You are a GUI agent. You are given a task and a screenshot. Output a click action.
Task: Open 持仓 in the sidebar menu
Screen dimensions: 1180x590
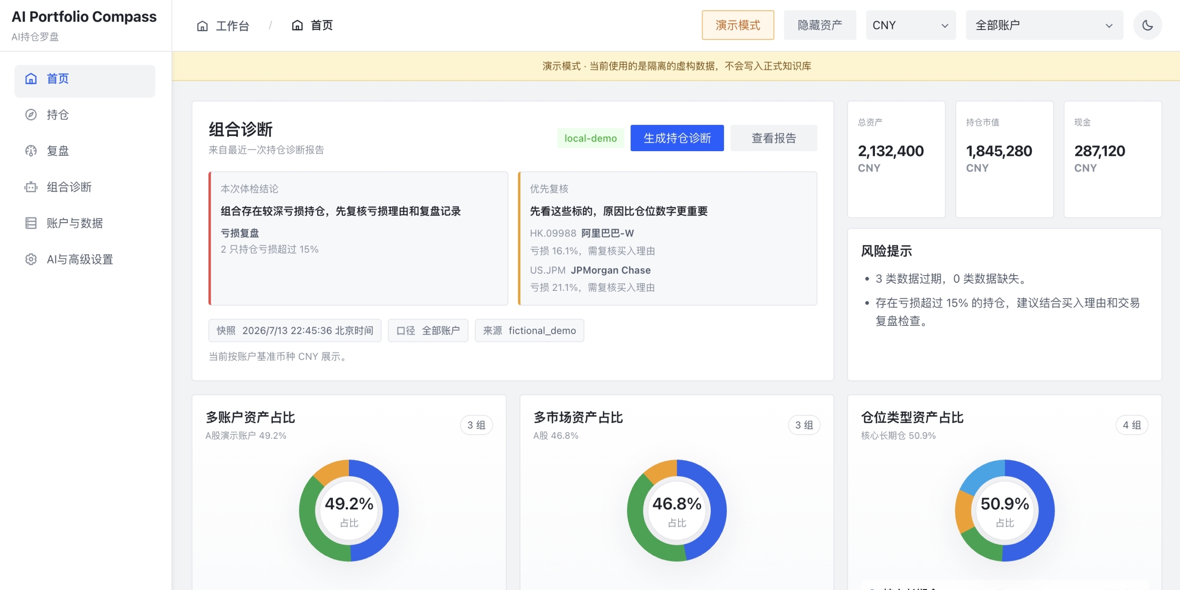85,115
